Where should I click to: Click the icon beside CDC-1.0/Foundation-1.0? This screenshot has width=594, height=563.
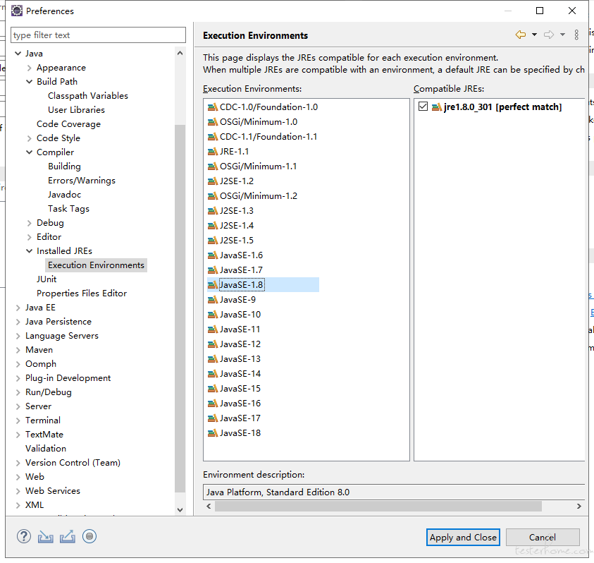point(213,107)
